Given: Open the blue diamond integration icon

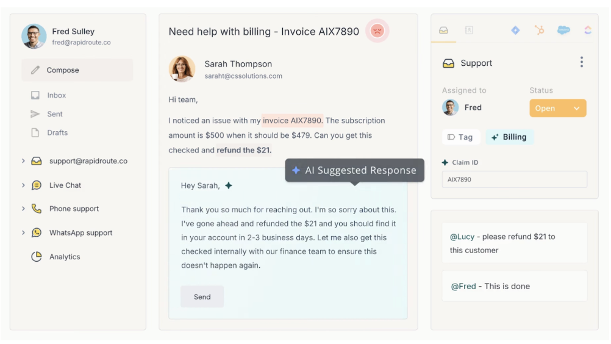Looking at the screenshot, I should pos(515,30).
